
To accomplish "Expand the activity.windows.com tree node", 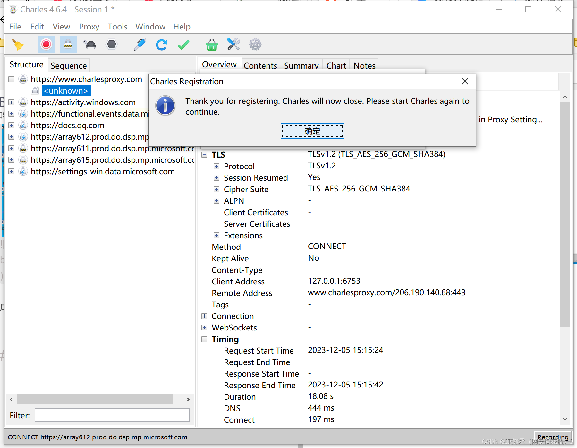I will [x=11, y=102].
